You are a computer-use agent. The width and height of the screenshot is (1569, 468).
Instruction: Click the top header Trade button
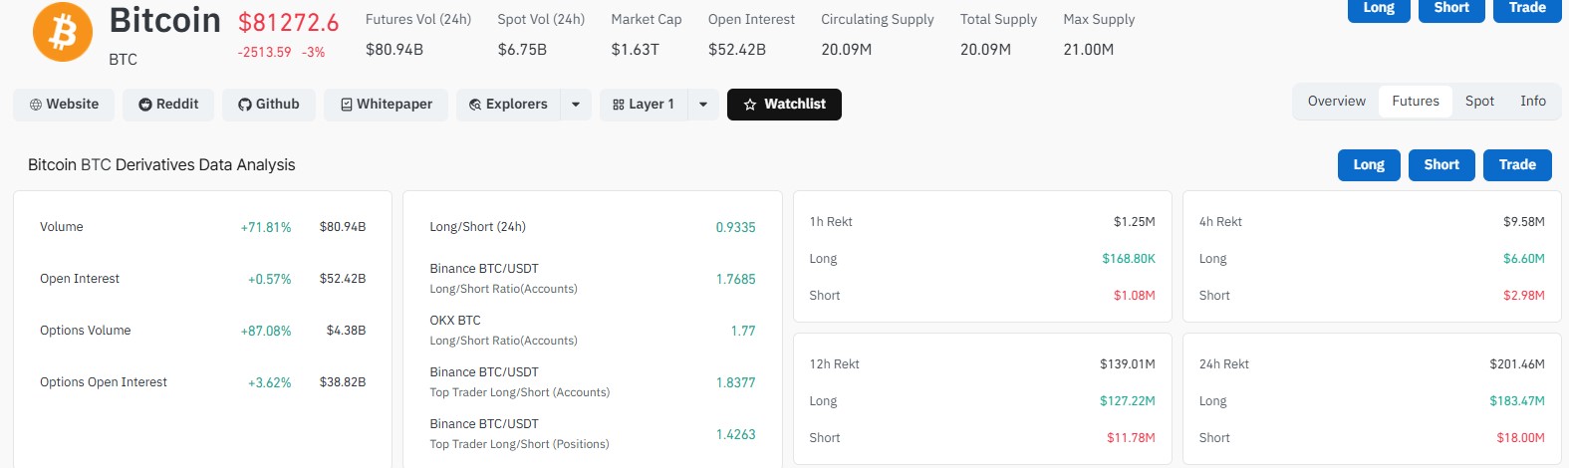pyautogui.click(x=1527, y=9)
